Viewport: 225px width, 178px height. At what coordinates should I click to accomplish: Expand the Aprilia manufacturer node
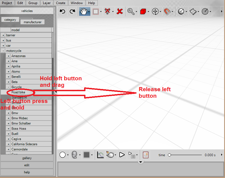tap(8, 66)
